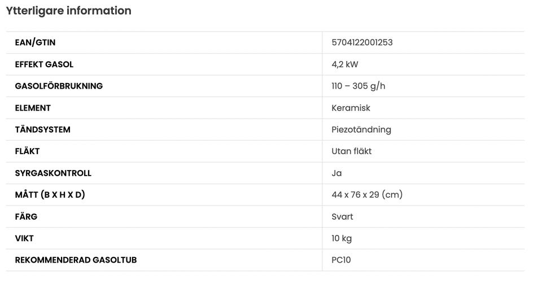Select the 44 x 76 x 29 (cm) dimensions
Viewport: 542px width, 292px height.
tap(367, 195)
